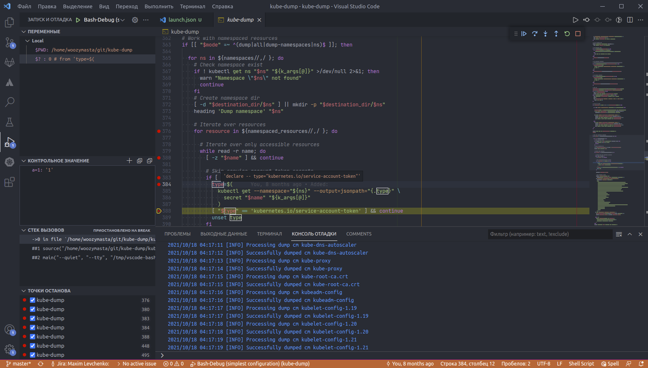Open the Файл menu

[25, 6]
